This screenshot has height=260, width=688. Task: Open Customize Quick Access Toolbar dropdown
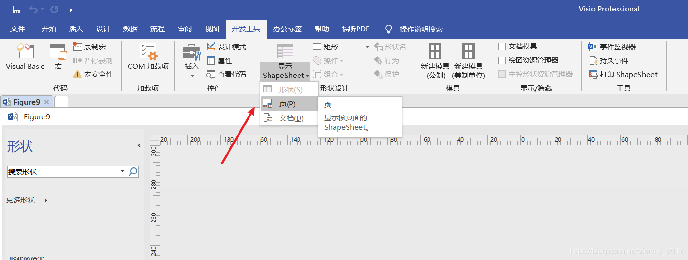coord(70,10)
